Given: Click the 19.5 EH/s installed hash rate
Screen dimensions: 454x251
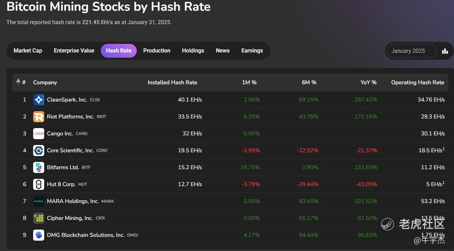Looking at the screenshot, I should click(x=190, y=151).
